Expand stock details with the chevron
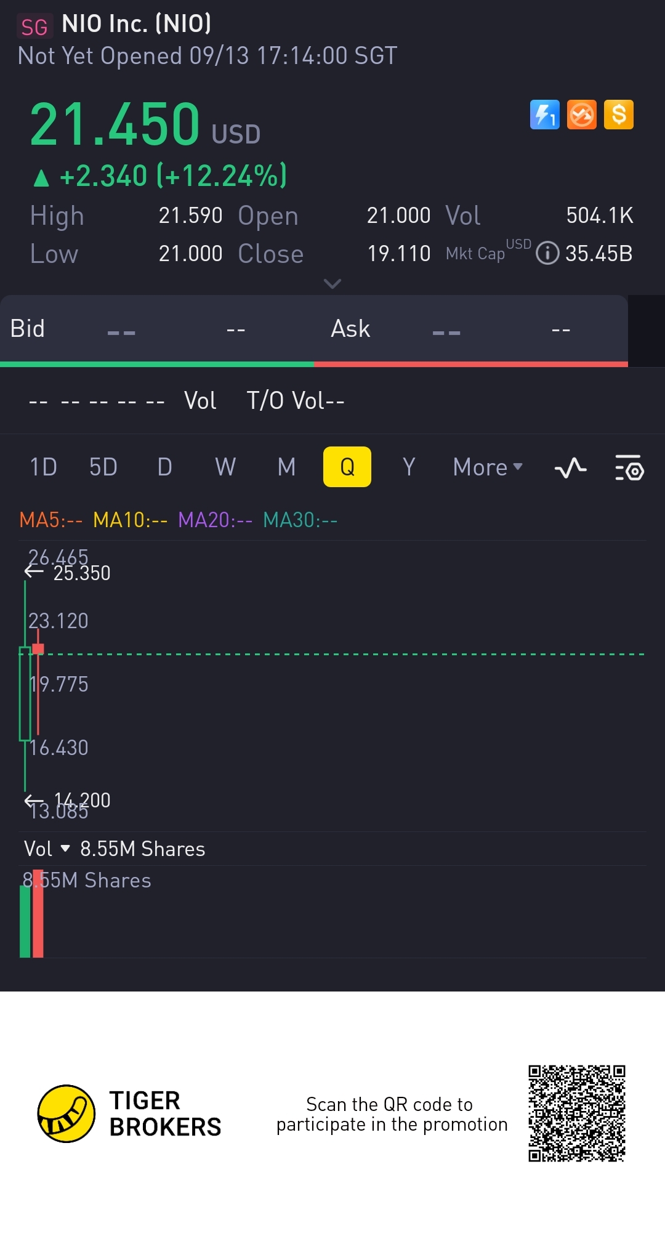The image size is (665, 1236). [x=332, y=284]
